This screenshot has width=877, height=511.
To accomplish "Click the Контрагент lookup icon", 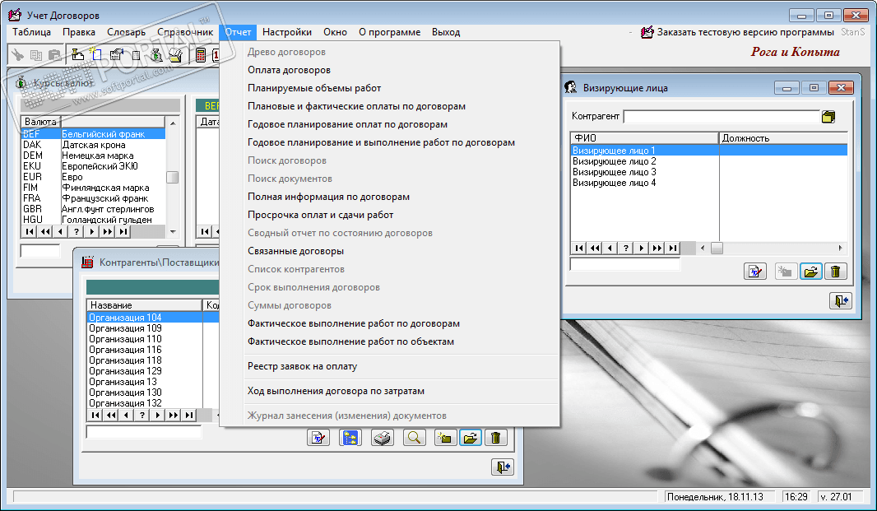I will pyautogui.click(x=828, y=116).
